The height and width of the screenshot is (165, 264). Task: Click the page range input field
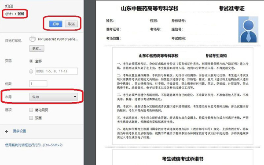coord(56,71)
